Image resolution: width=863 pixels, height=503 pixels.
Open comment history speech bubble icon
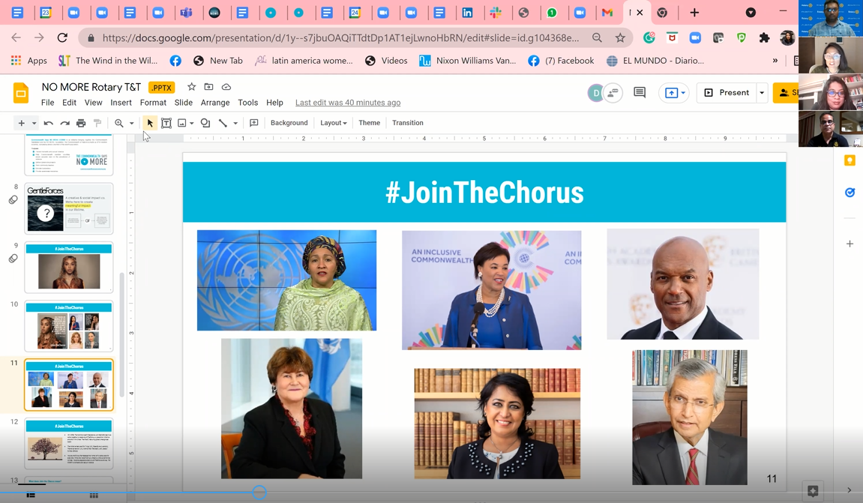[640, 93]
